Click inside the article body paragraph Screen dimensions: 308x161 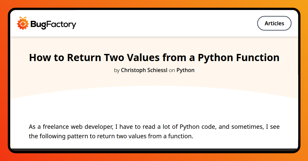(x=154, y=131)
